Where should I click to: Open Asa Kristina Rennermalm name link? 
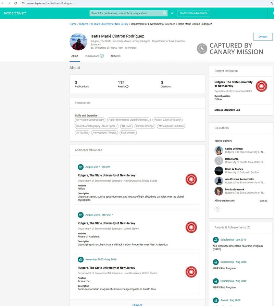coord(240,179)
